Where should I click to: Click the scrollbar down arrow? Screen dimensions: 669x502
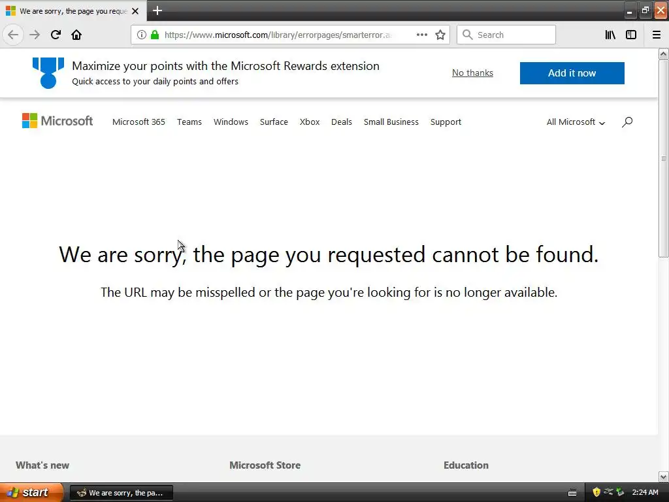663,477
